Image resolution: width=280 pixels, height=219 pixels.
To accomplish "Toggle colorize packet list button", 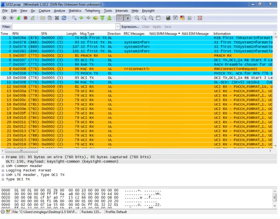I will 120,18.
